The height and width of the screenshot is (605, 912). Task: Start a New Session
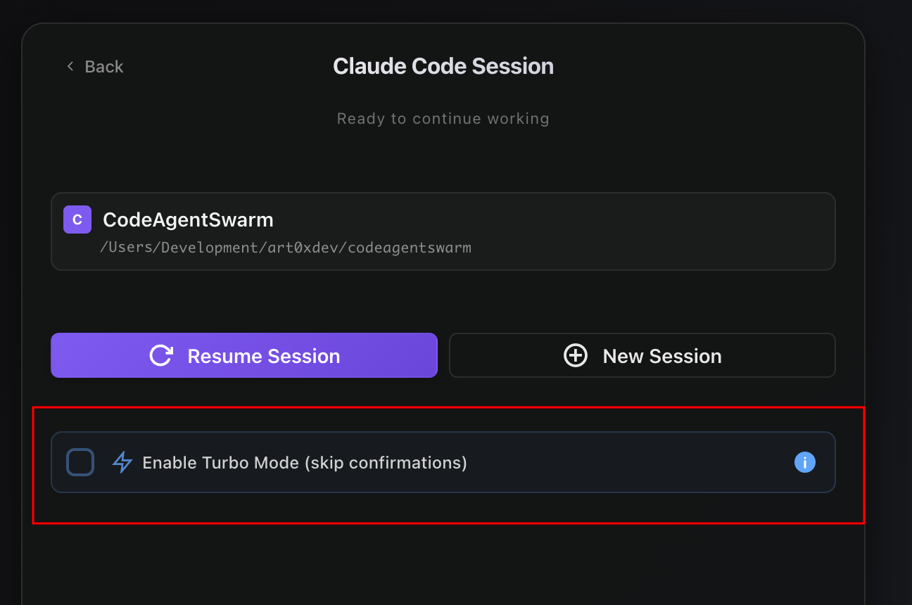[x=642, y=355]
